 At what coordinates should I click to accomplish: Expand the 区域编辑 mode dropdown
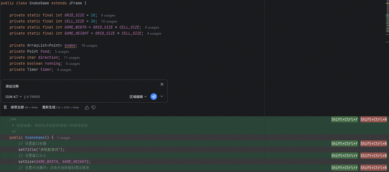pos(138,97)
